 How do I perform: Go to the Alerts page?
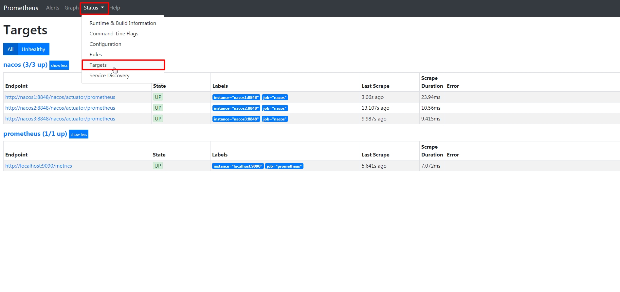(53, 8)
